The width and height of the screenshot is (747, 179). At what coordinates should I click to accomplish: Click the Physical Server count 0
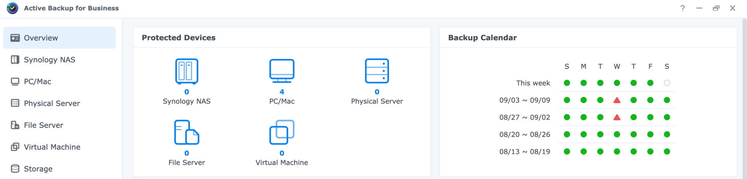tap(377, 92)
